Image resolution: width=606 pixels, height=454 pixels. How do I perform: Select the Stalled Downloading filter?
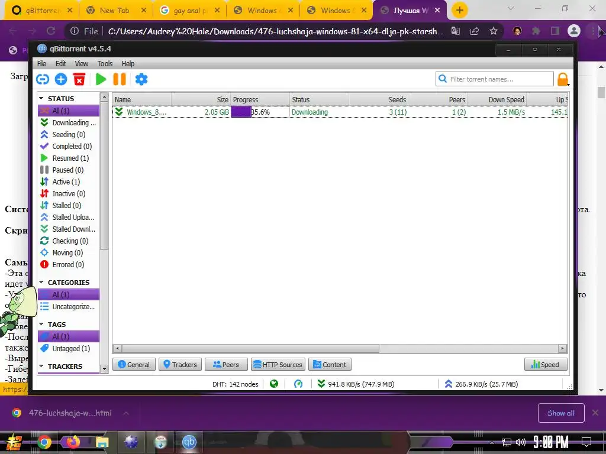(69, 229)
